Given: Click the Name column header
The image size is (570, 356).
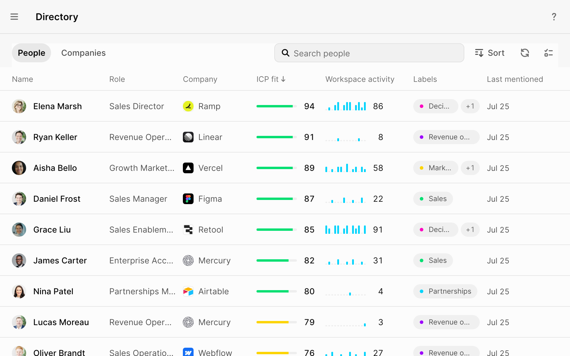Looking at the screenshot, I should (x=23, y=79).
